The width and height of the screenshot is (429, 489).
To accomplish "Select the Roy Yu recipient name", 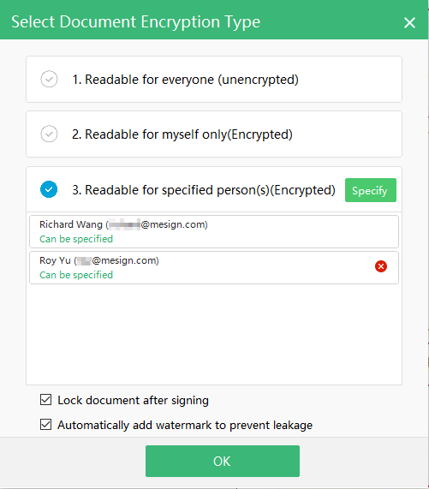I will (55, 260).
